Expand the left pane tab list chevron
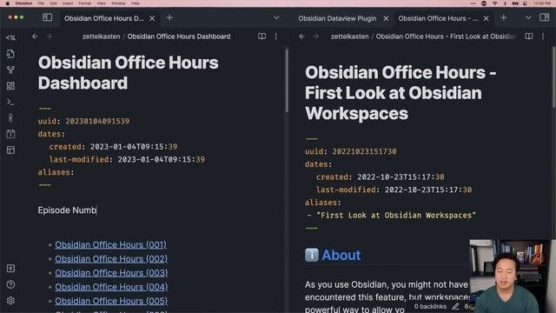This screenshot has height=313, width=556. 276,17
